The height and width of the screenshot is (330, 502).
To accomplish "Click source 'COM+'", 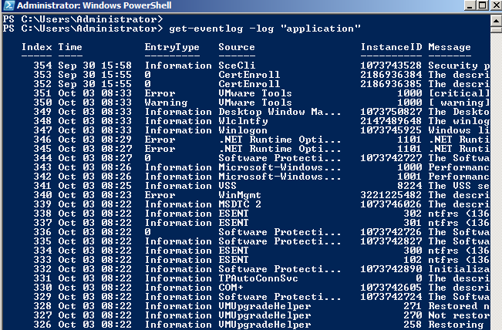I will [231, 288].
